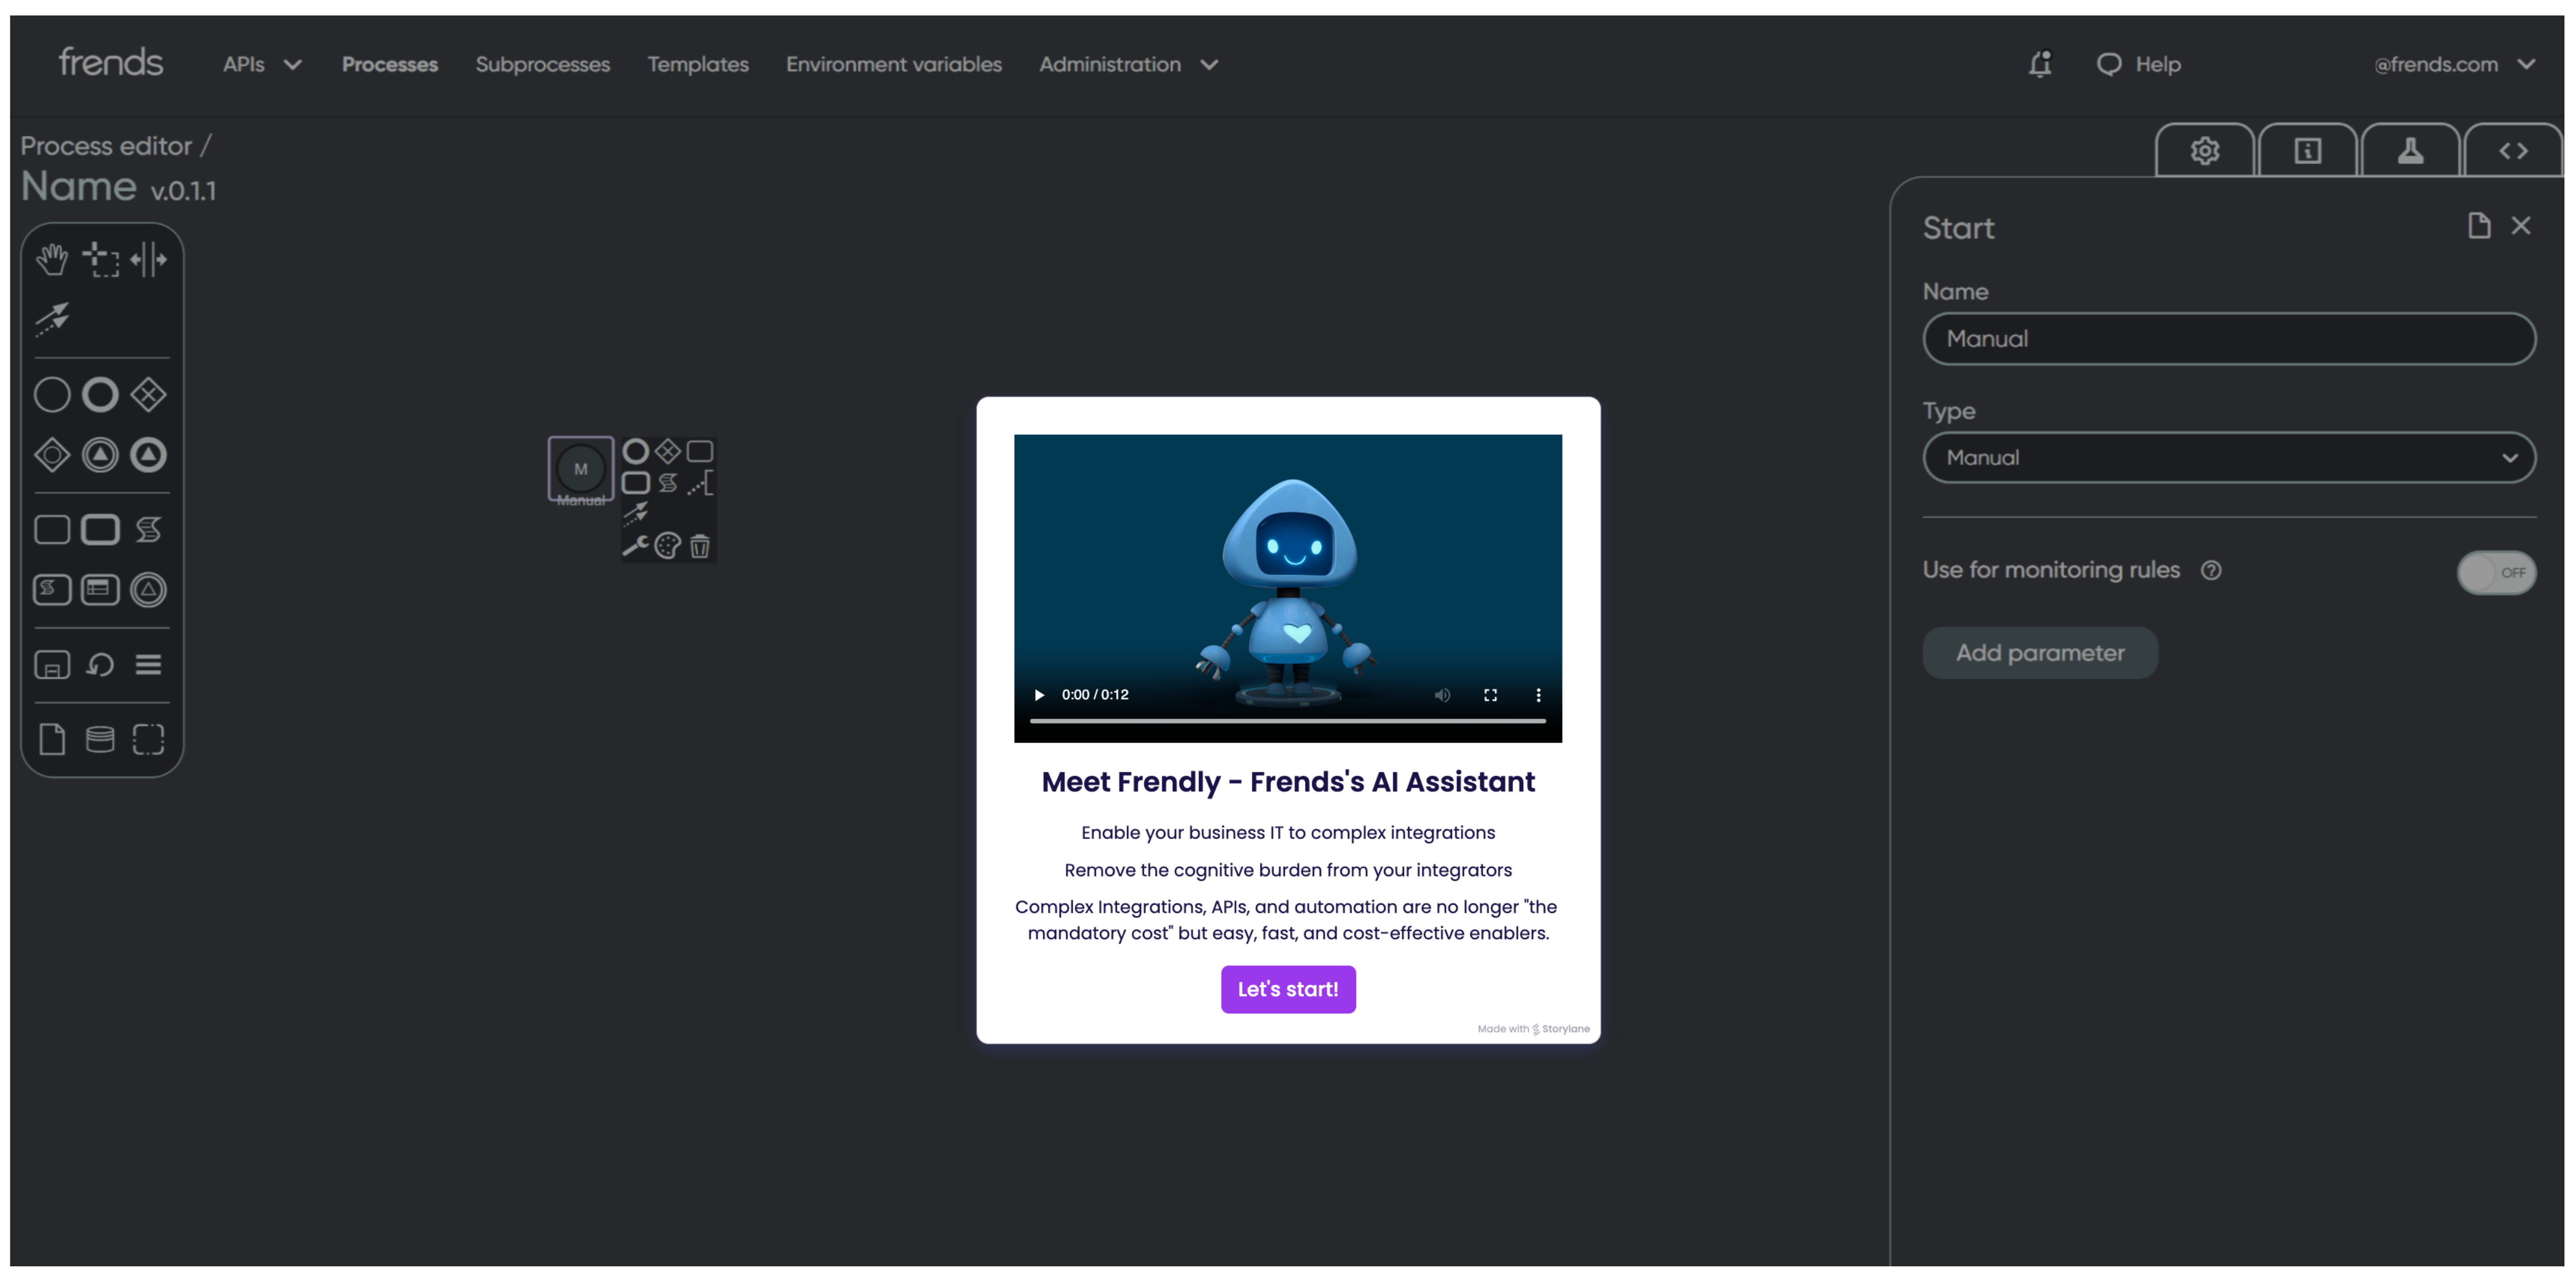Expand the APIs menu
The image size is (2576, 1277).
point(262,64)
